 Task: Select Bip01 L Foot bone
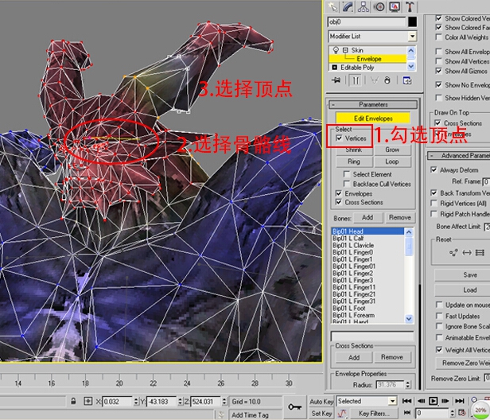click(x=348, y=308)
